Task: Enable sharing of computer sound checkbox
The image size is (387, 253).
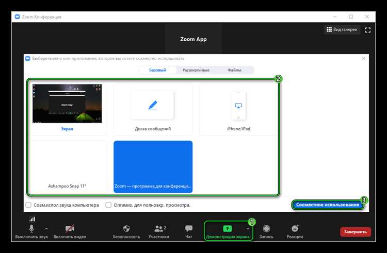Action: point(28,205)
